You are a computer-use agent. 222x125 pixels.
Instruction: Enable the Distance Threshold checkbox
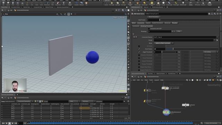pyautogui.click(x=139, y=55)
